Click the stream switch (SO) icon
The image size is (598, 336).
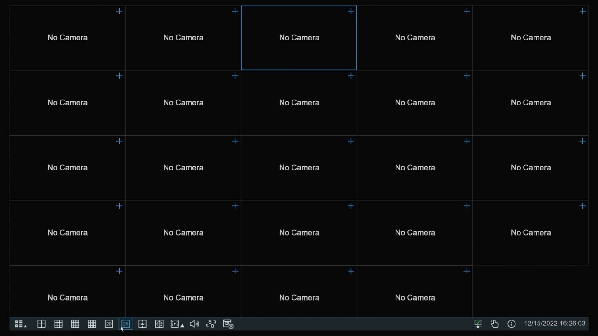point(211,324)
